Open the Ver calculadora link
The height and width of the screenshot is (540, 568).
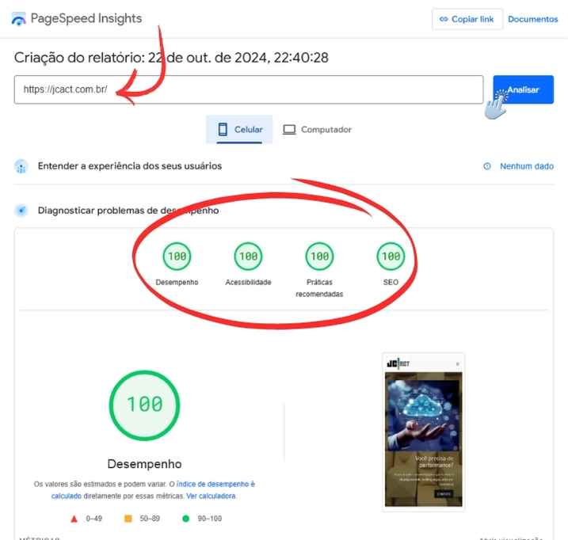click(x=211, y=496)
